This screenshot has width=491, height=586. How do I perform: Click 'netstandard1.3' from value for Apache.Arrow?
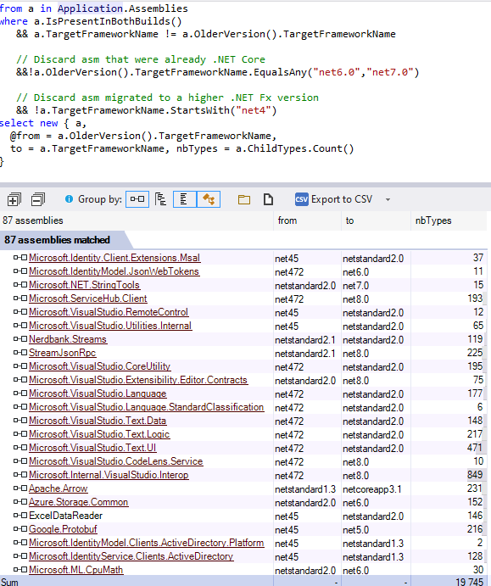pos(305,488)
